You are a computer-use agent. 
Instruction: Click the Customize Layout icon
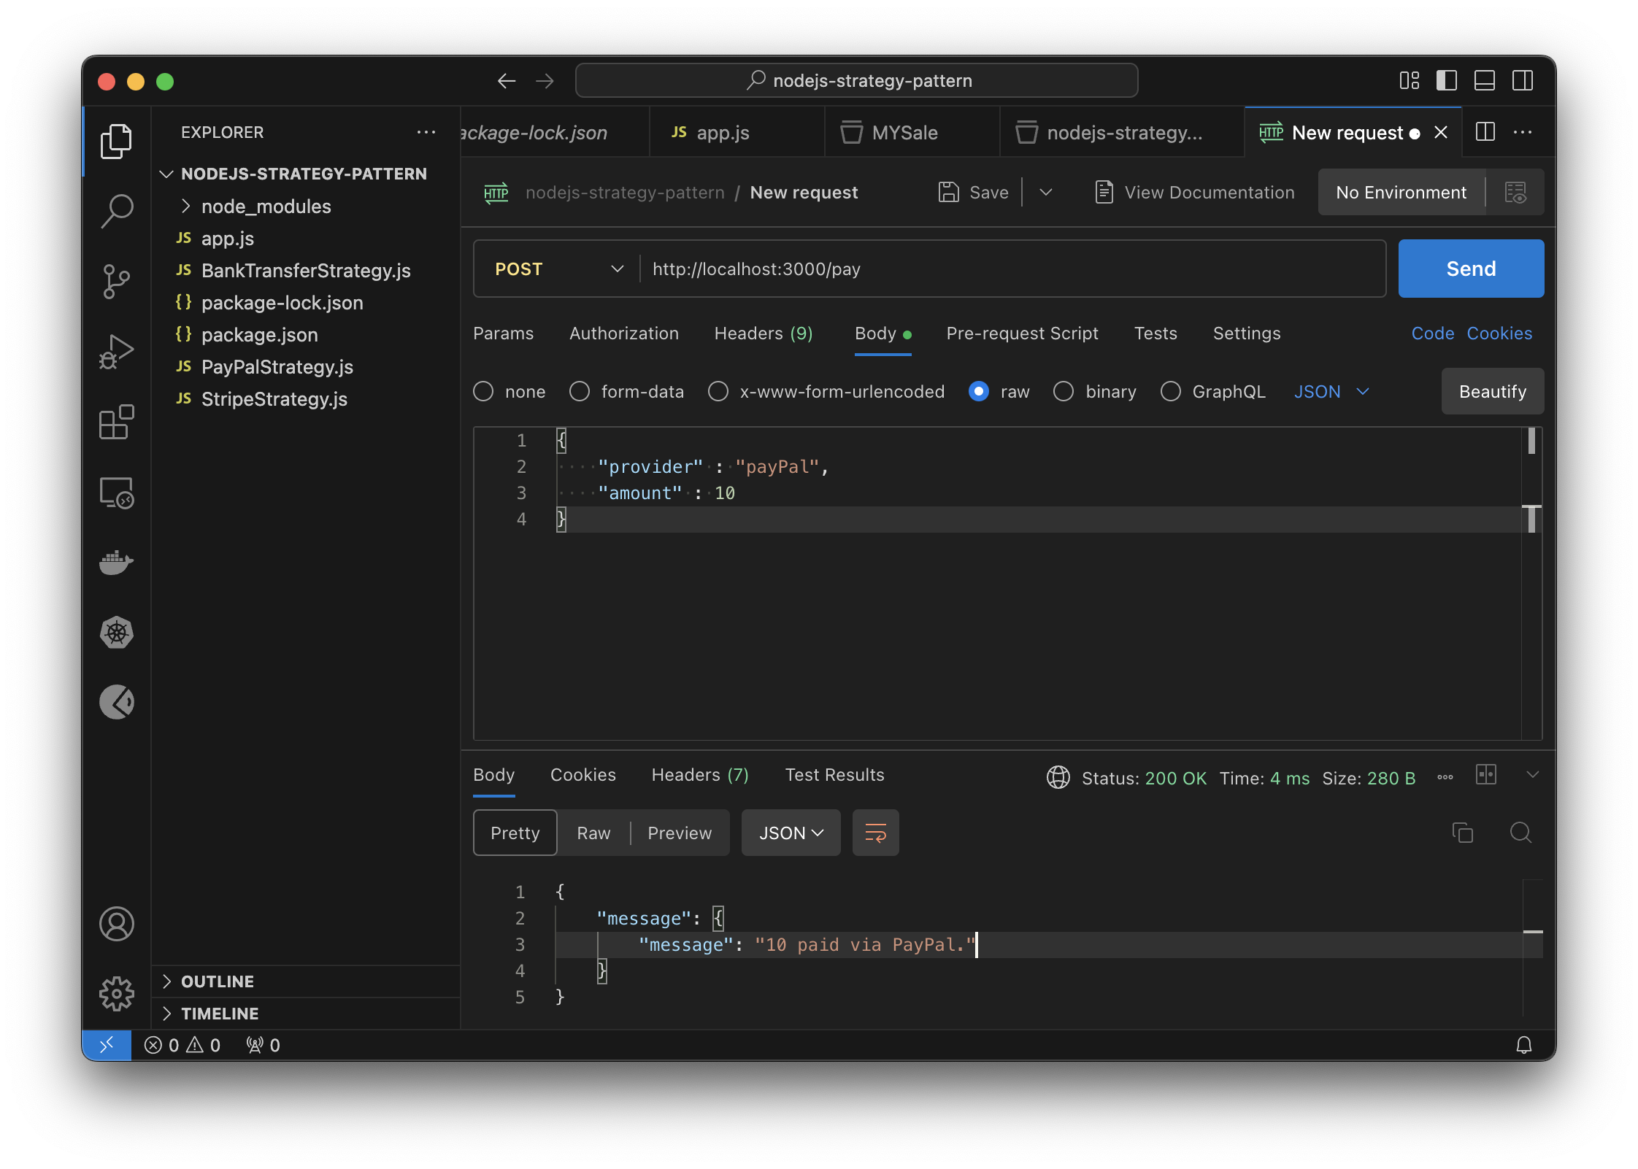(1410, 80)
